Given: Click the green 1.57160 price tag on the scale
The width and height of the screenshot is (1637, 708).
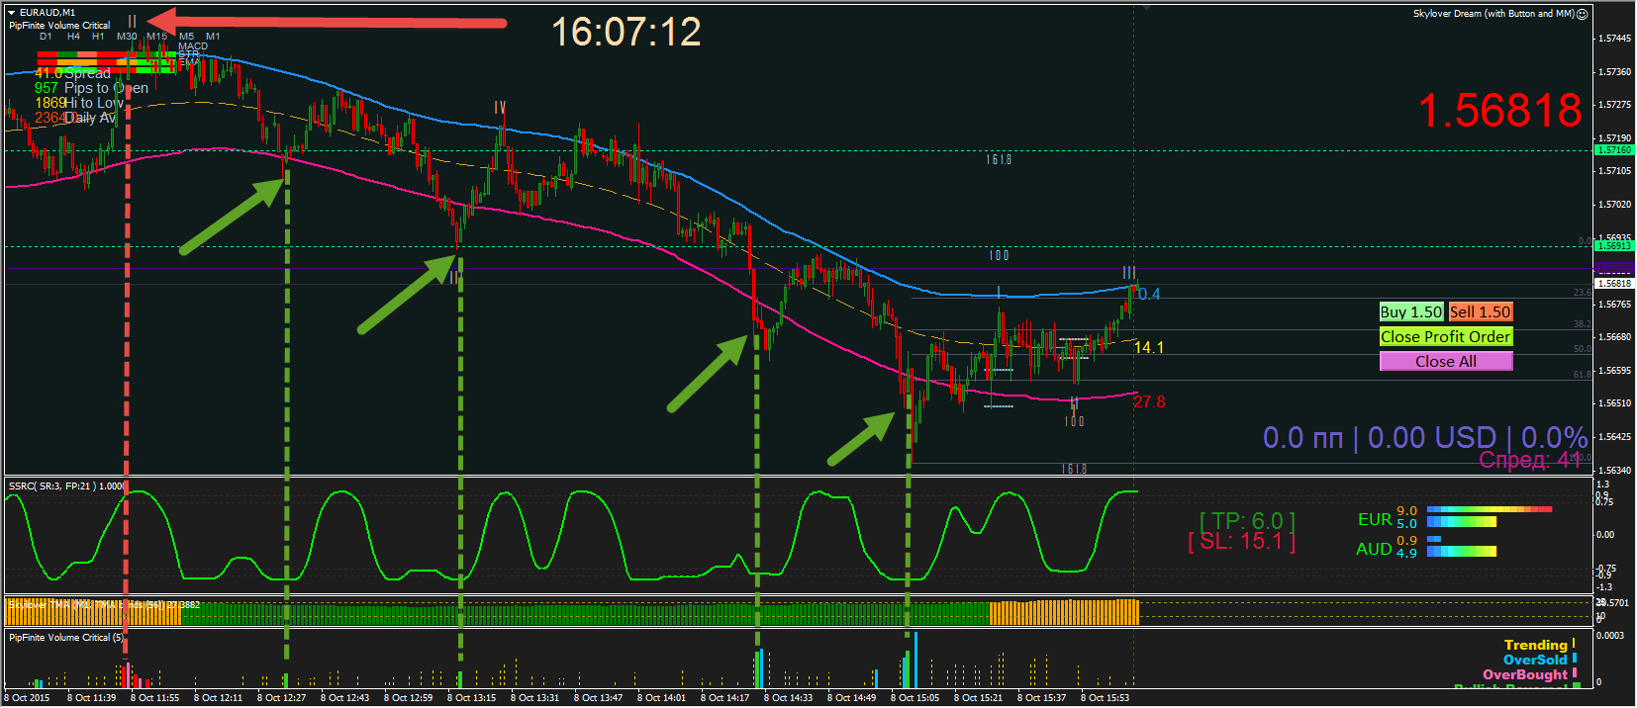Looking at the screenshot, I should pos(1614,150).
